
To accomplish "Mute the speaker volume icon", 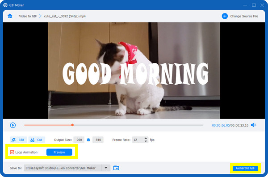I will [253, 125].
